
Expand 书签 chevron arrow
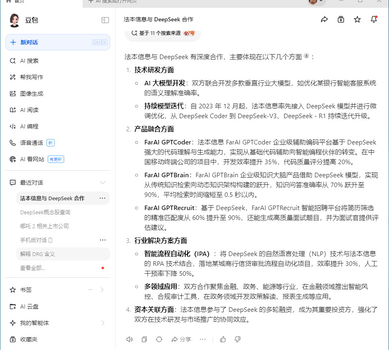click(x=102, y=290)
